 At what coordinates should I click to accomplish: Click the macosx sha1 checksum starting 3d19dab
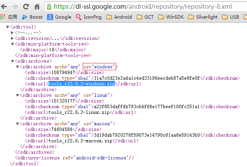point(147,135)
